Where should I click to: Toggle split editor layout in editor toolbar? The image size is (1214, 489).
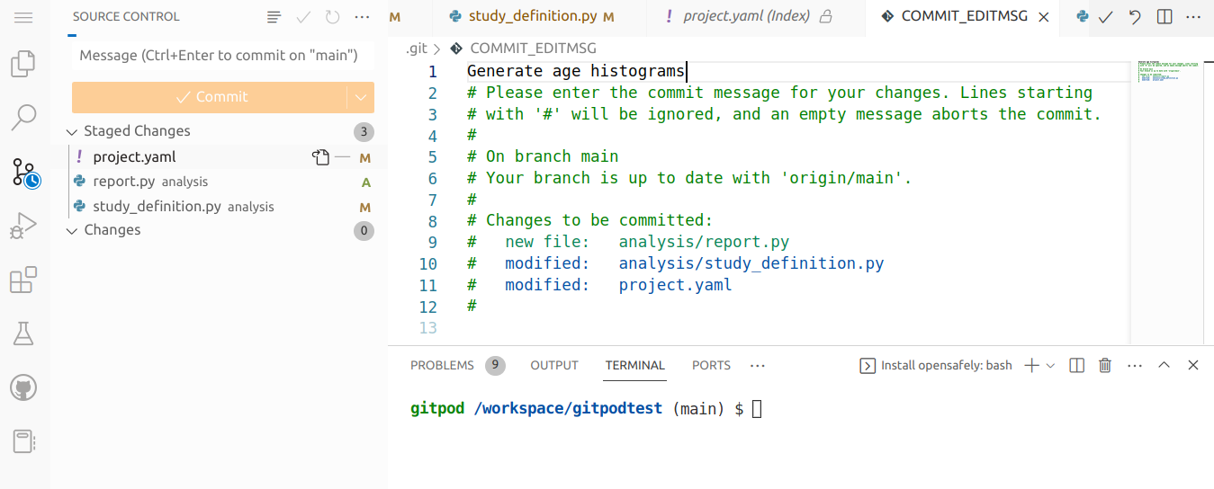[1165, 17]
